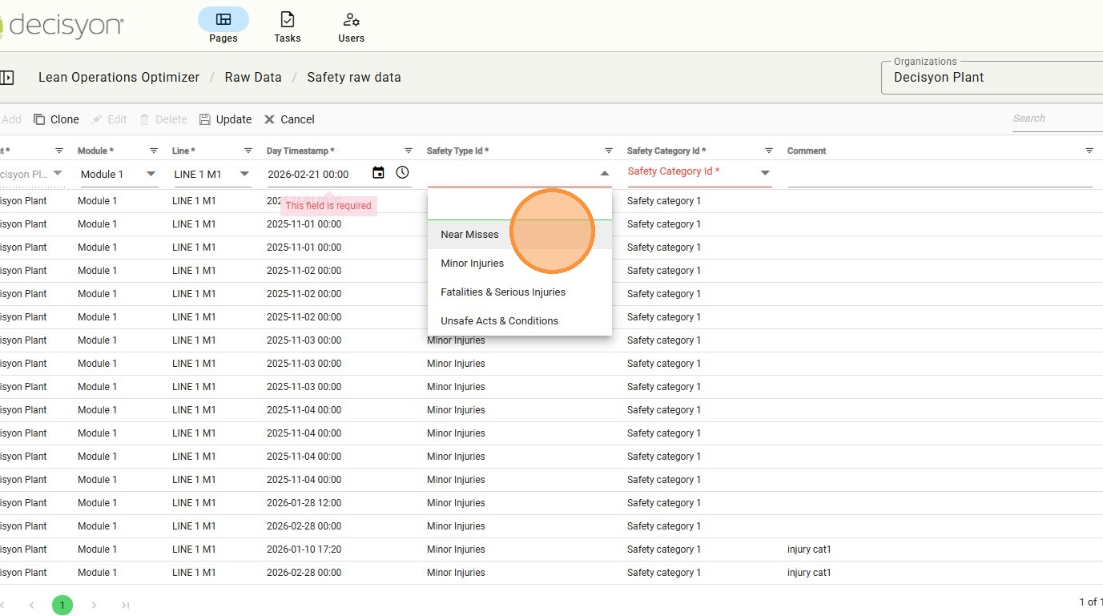Switch to the Tasks tab

287,26
